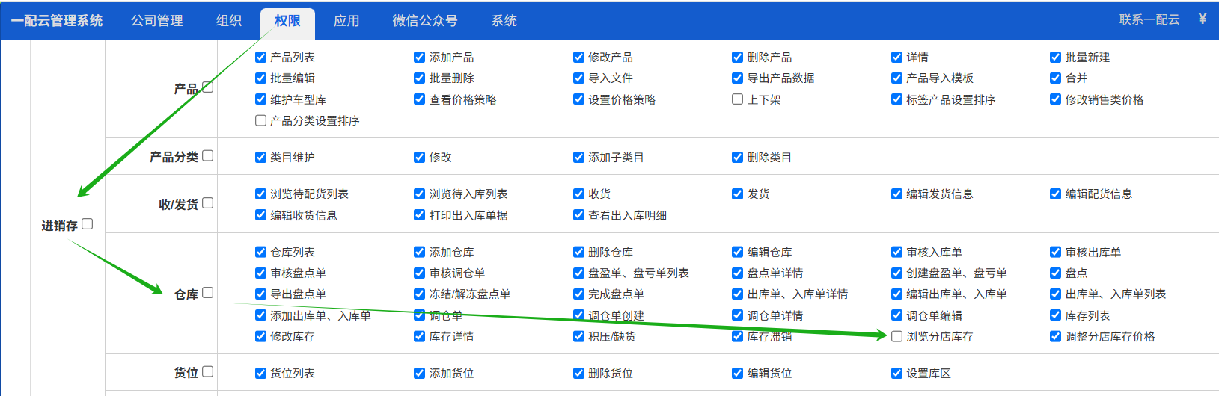
Task: Toggle the 进销存 select-all checkbox
Action: pos(88,224)
